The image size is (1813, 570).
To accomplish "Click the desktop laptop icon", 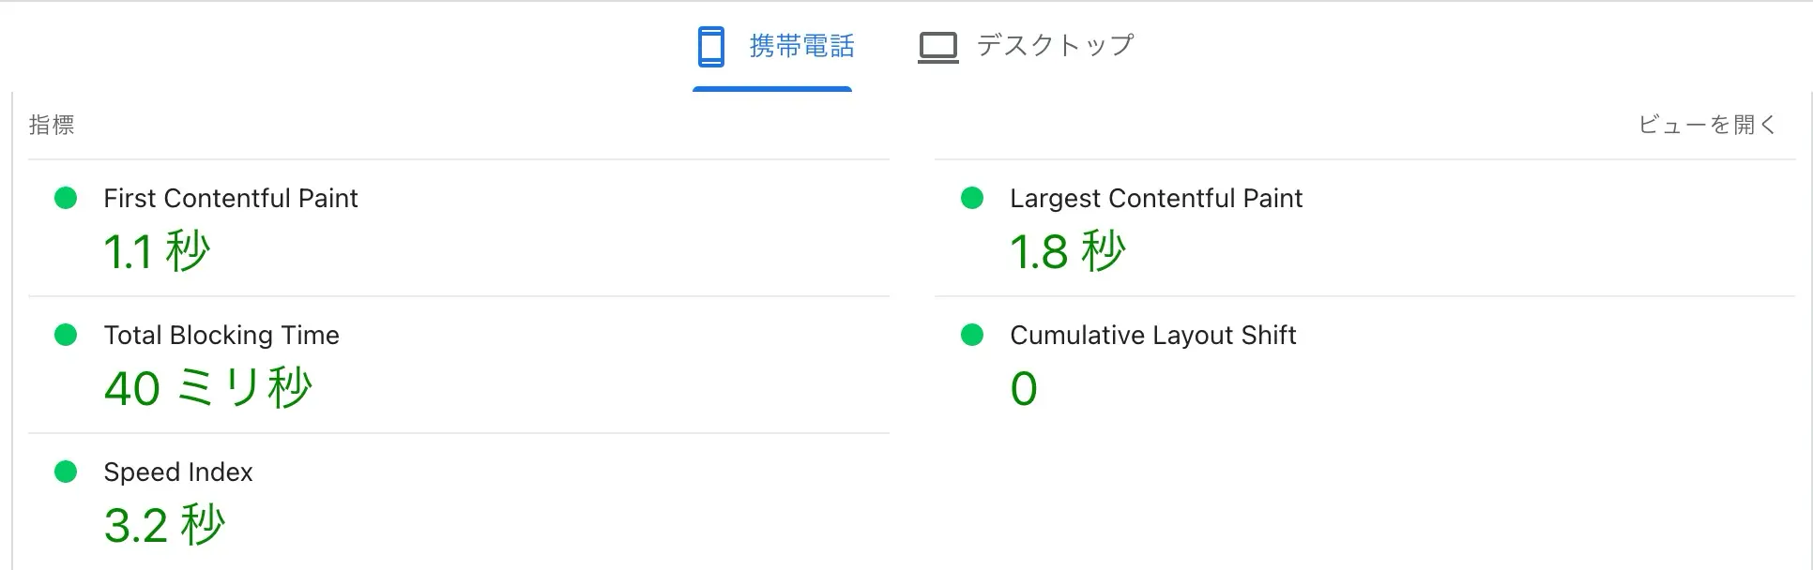I will click(937, 47).
